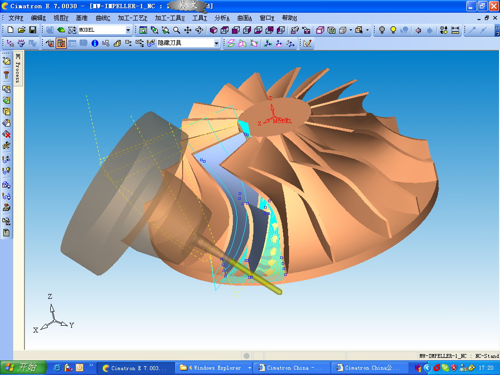Click the blue information icon
Screen dimensions: 500x375
click(x=95, y=43)
